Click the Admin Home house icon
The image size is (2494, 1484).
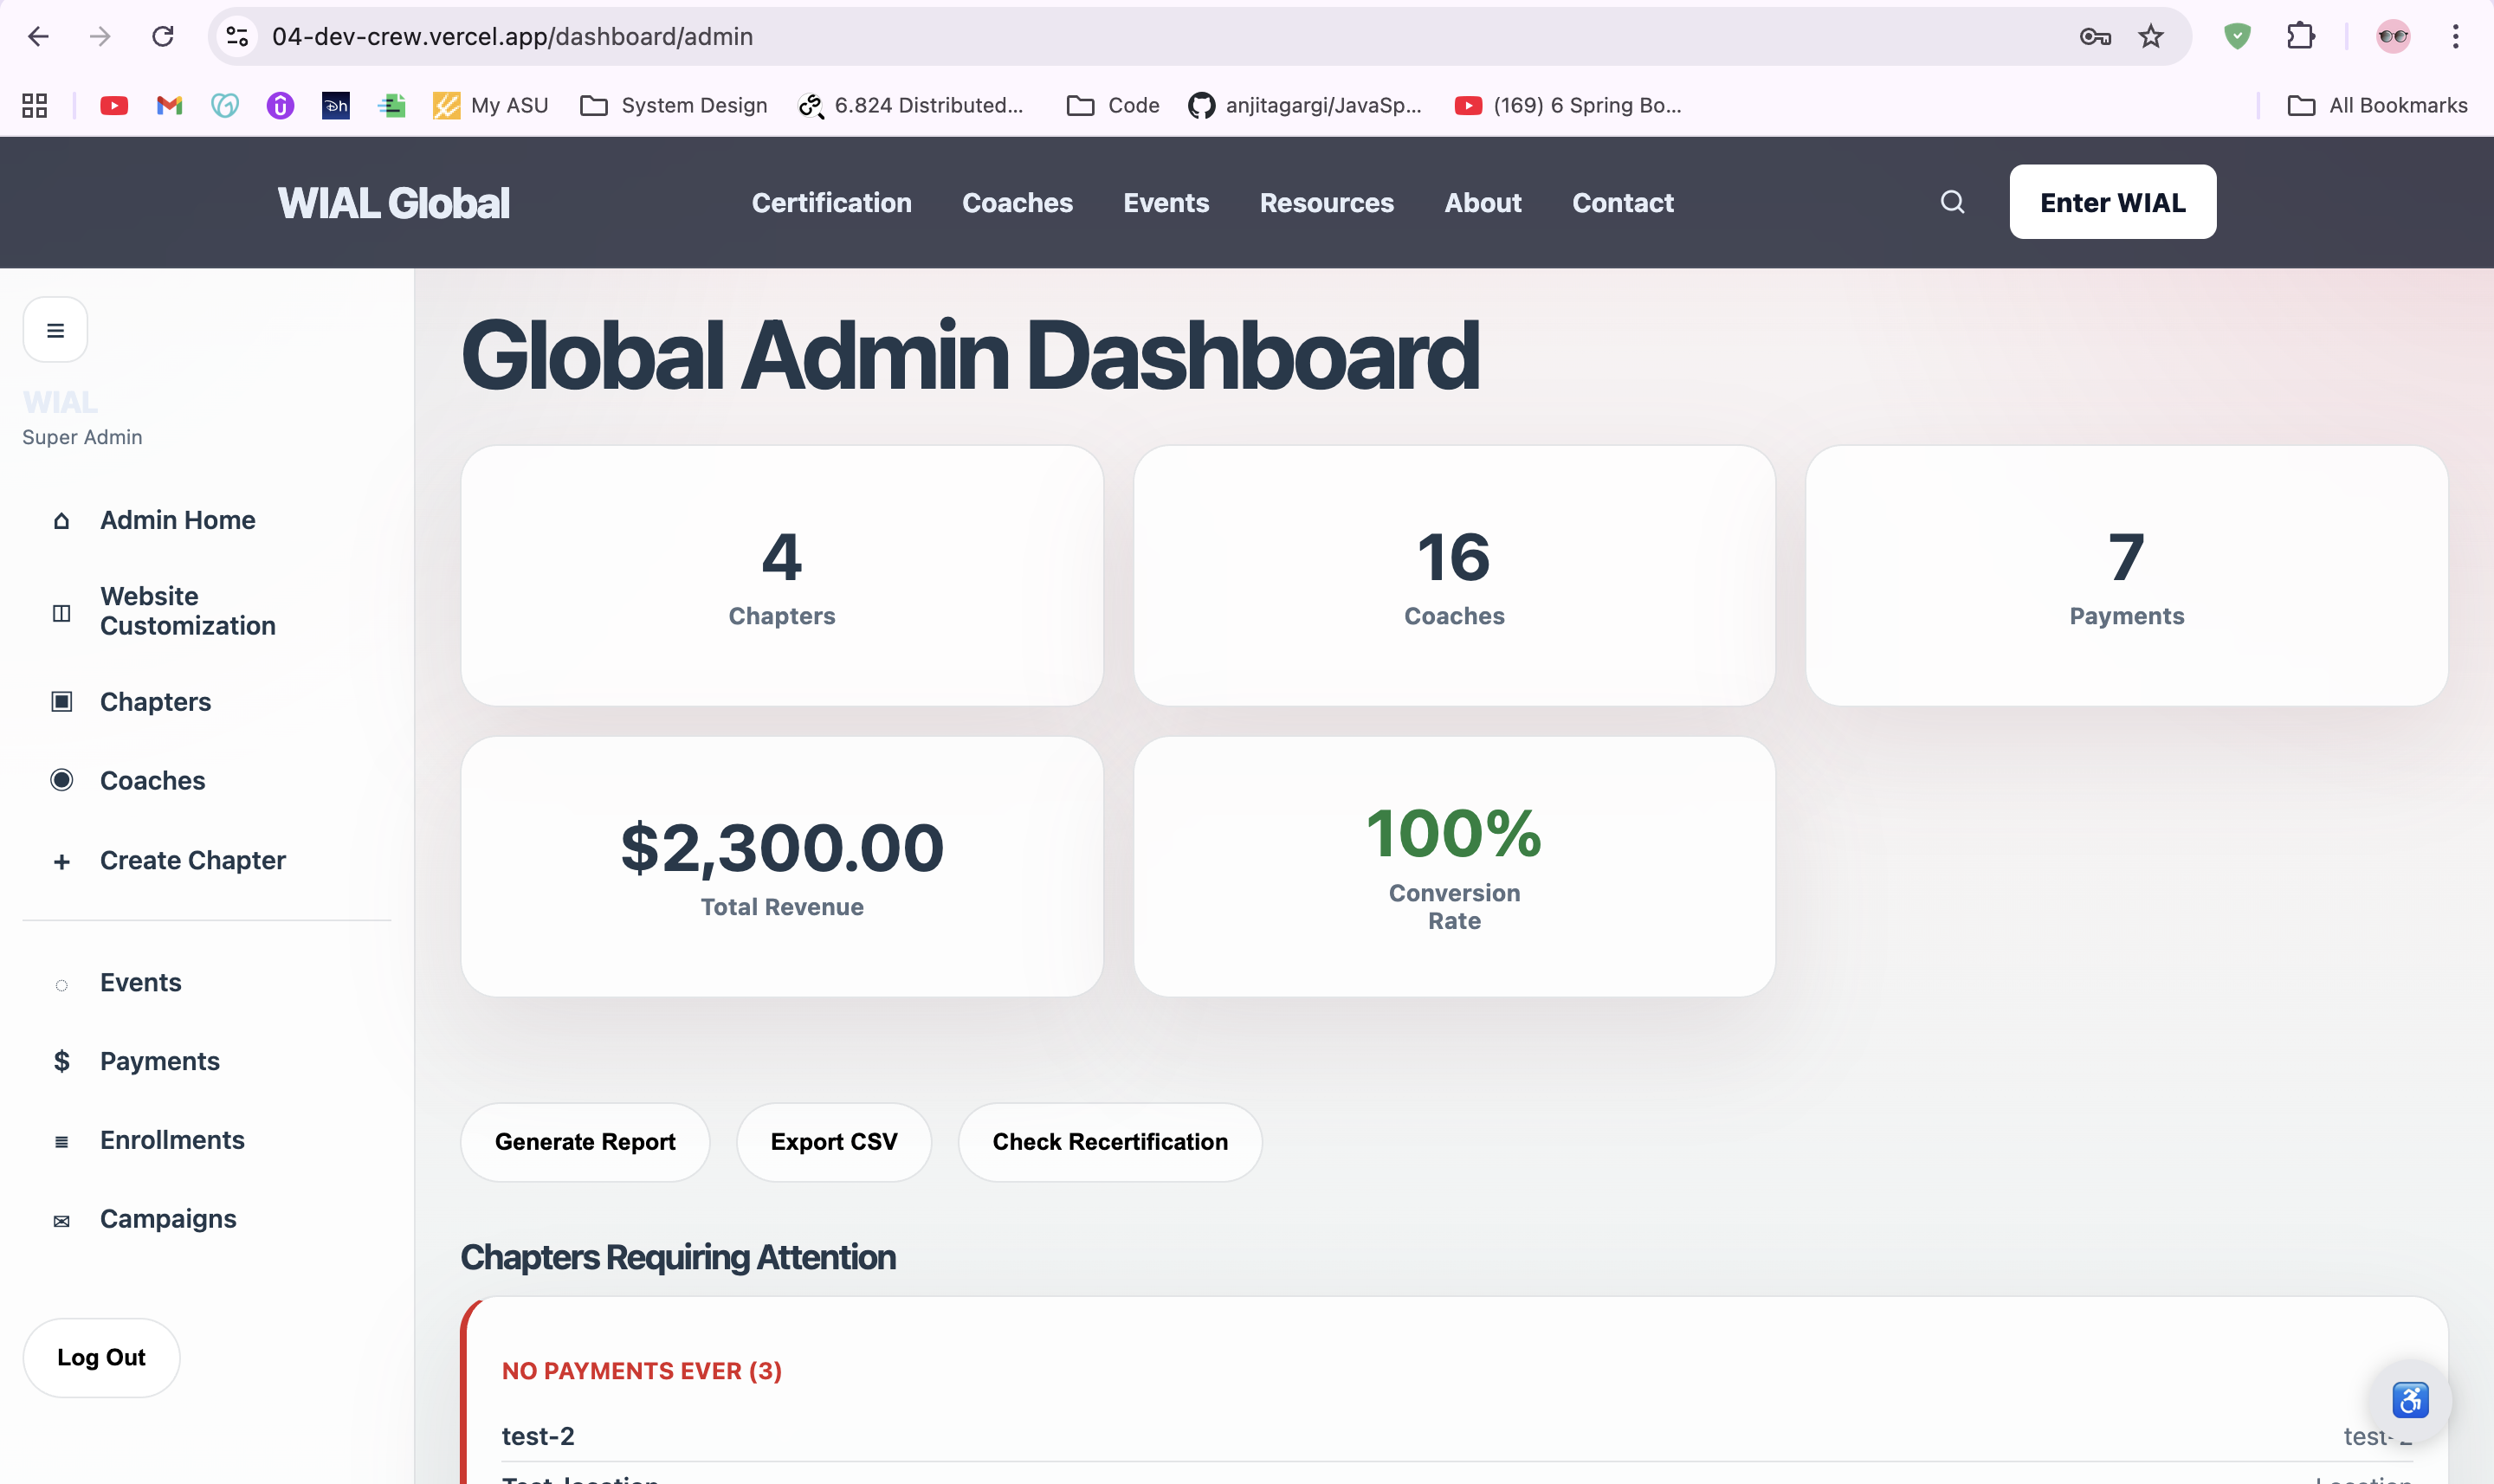[x=62, y=521]
